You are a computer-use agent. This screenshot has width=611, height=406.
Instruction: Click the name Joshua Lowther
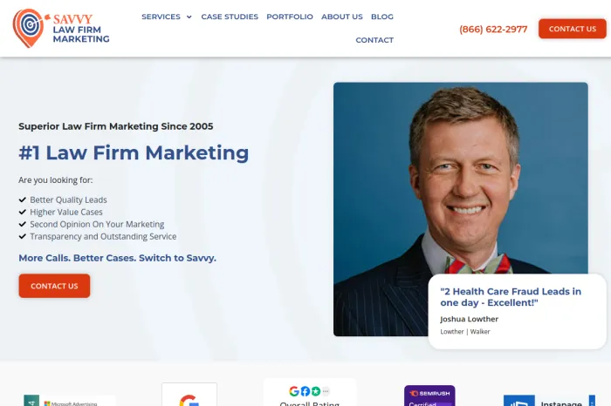click(470, 319)
